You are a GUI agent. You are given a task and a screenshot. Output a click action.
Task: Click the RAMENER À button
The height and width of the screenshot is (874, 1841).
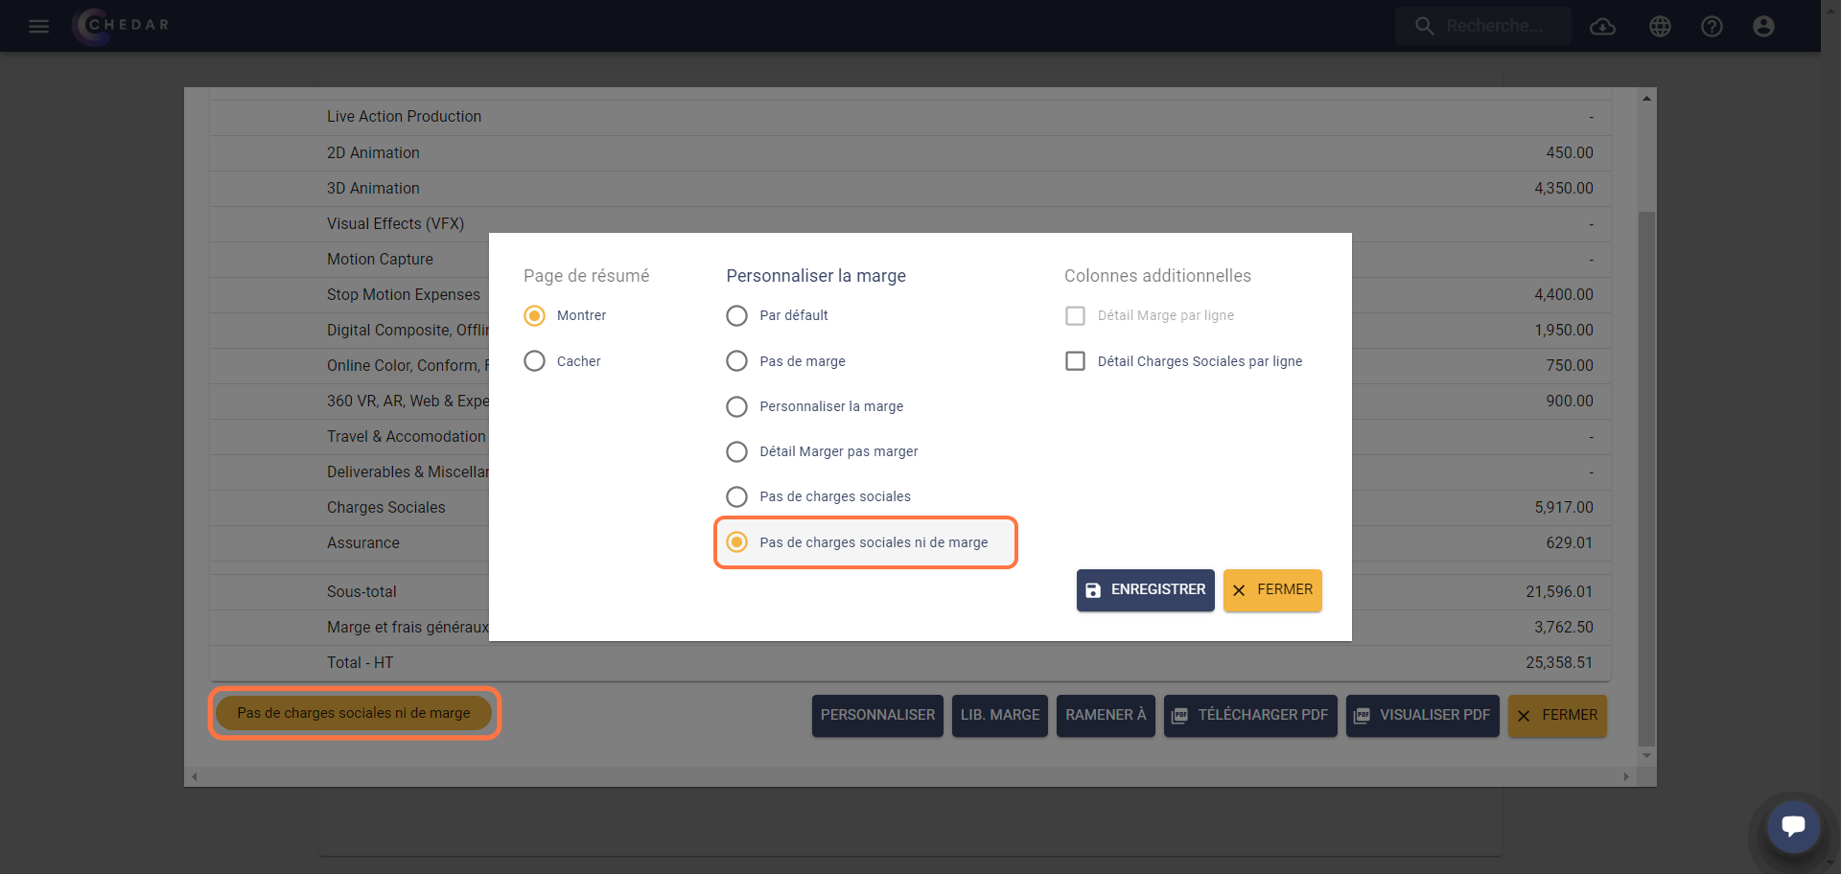click(x=1106, y=716)
